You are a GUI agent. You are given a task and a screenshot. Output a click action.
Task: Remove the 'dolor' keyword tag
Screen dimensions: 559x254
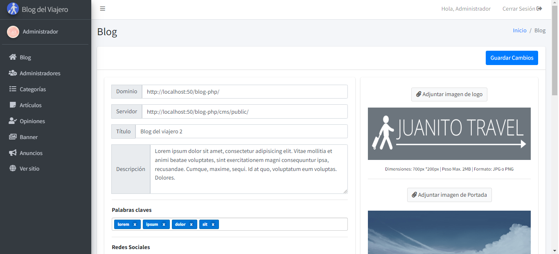click(x=191, y=224)
